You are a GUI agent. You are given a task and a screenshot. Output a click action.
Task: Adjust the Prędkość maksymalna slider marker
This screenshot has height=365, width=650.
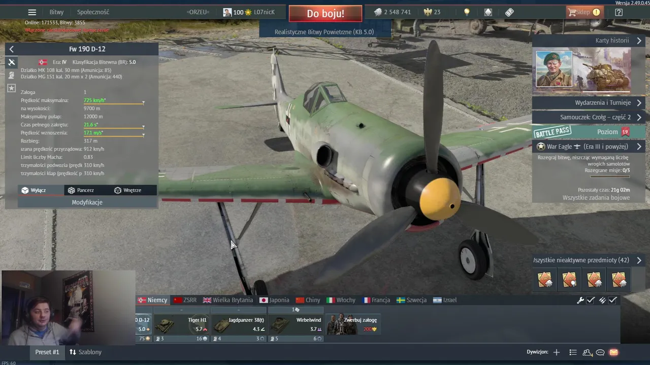143,103
